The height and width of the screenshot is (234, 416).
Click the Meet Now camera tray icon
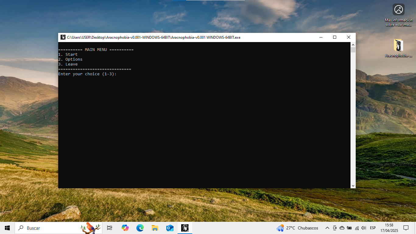pos(335,228)
